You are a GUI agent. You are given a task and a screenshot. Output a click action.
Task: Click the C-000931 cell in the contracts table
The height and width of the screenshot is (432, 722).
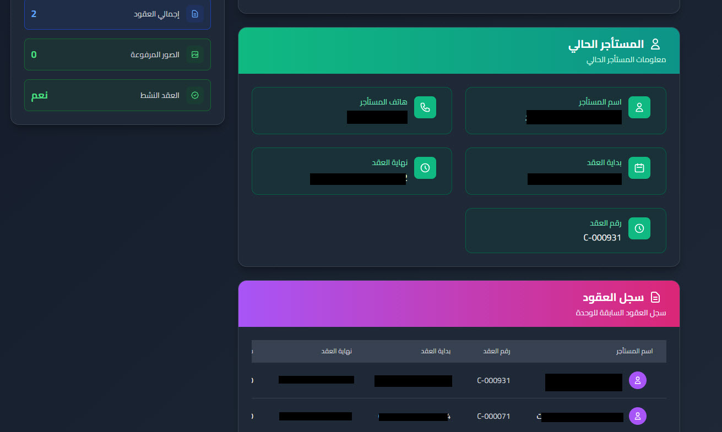click(x=493, y=380)
